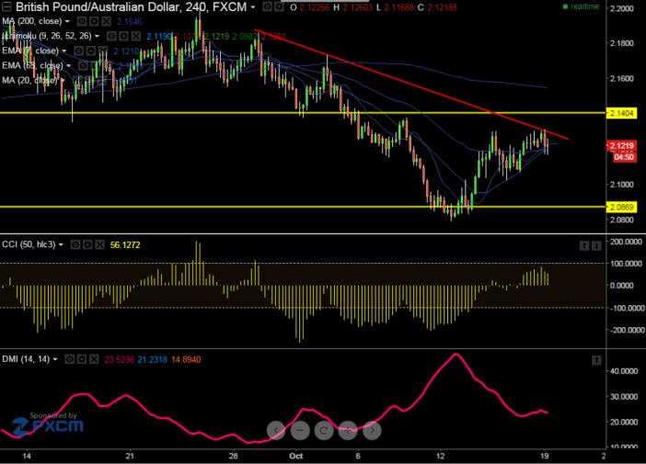The width and height of the screenshot is (646, 464).
Task: Open settings gear for main GBP/AUD series
Action: (280, 6)
